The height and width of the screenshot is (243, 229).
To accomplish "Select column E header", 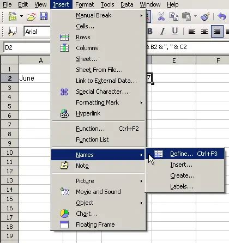I will point(174,60).
